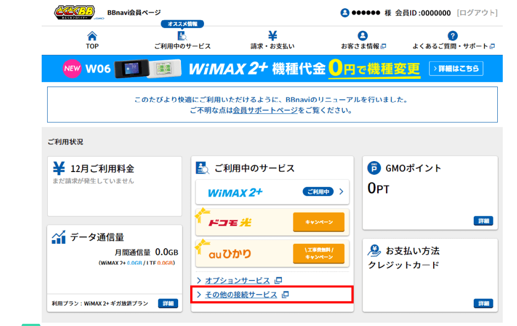The width and height of the screenshot is (517, 326).
Task: Click the yen icon on 12月ご利用料金 card
Action: click(x=59, y=168)
